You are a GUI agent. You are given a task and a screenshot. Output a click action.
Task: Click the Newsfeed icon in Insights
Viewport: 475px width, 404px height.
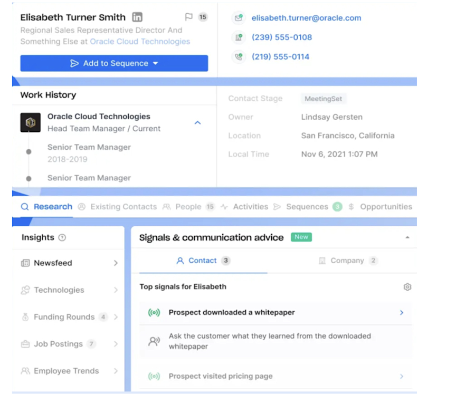point(25,263)
